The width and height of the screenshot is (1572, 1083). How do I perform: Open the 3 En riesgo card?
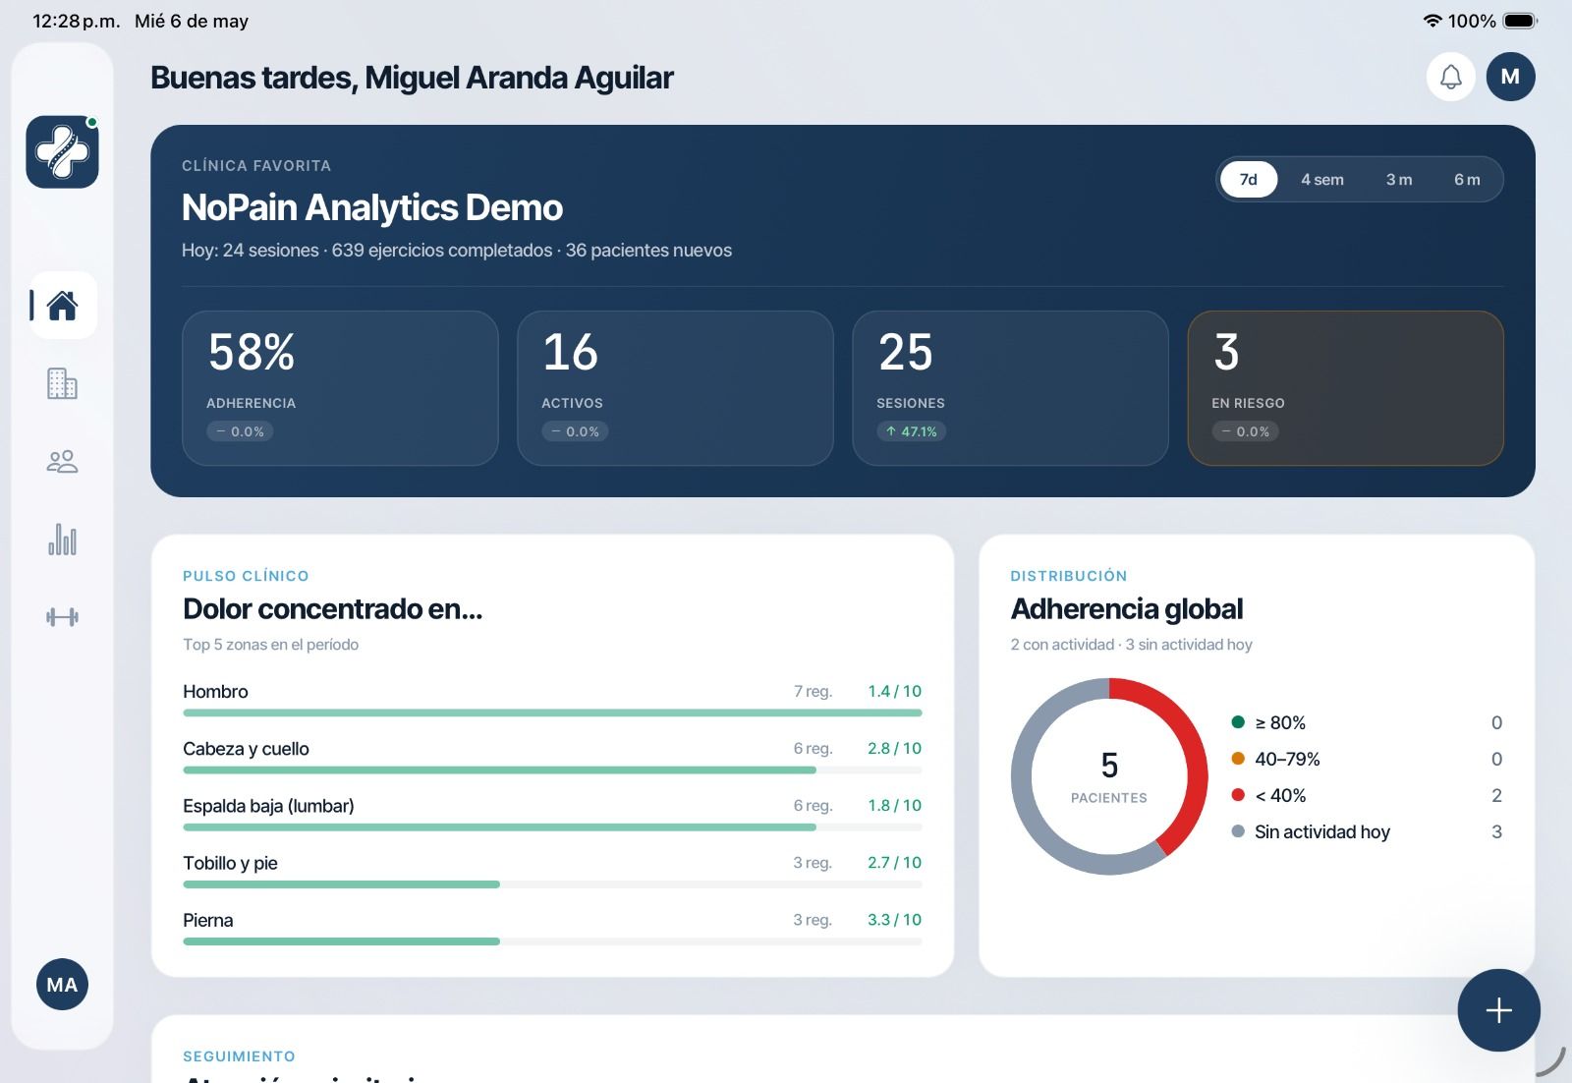pos(1345,388)
